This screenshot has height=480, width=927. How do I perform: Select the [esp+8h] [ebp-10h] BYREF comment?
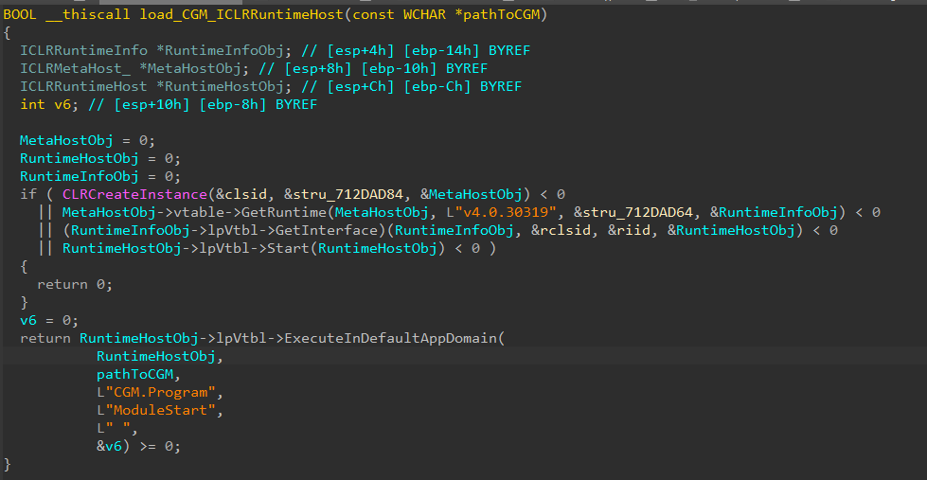point(386,69)
